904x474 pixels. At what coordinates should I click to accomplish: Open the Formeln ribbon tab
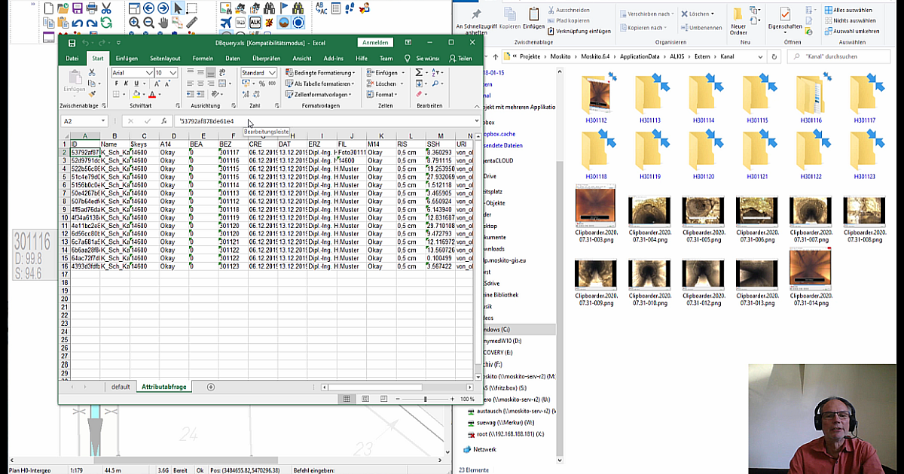[x=203, y=58]
